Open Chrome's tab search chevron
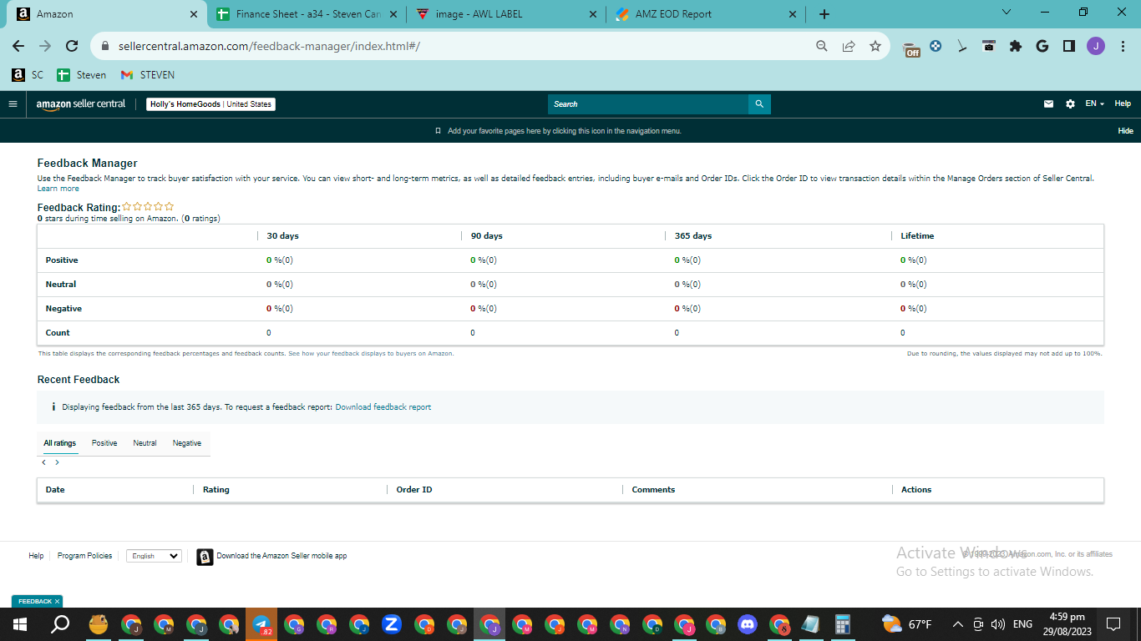The height and width of the screenshot is (641, 1141). (x=1006, y=13)
